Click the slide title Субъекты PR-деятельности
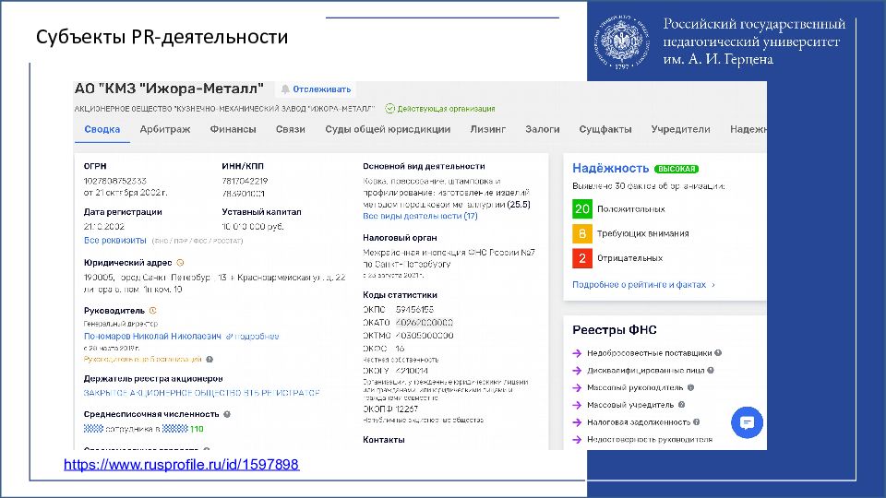This screenshot has height=498, width=886. pos(162,37)
